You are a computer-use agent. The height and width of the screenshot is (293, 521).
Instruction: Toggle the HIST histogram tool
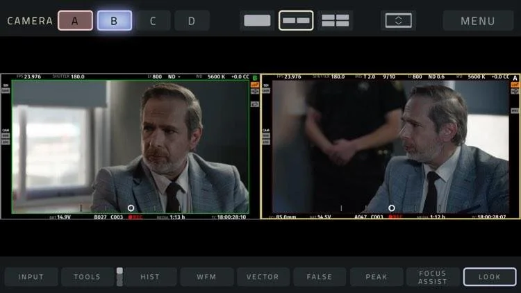pos(150,277)
